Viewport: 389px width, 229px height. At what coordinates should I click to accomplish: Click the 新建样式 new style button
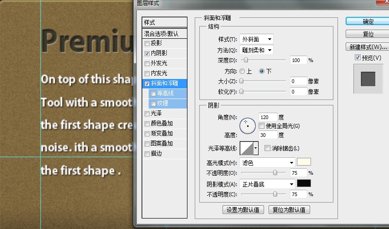[368, 47]
